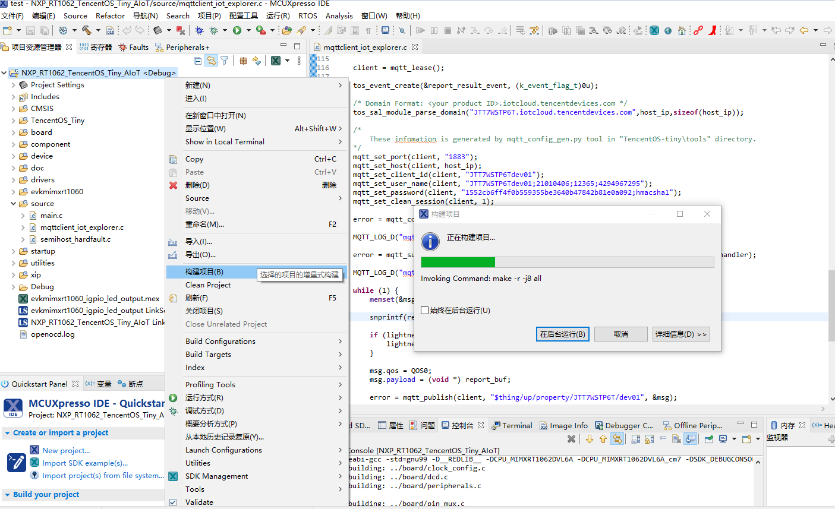The height and width of the screenshot is (509, 835).
Task: Open Profiling Tools submenu
Action: click(x=258, y=385)
